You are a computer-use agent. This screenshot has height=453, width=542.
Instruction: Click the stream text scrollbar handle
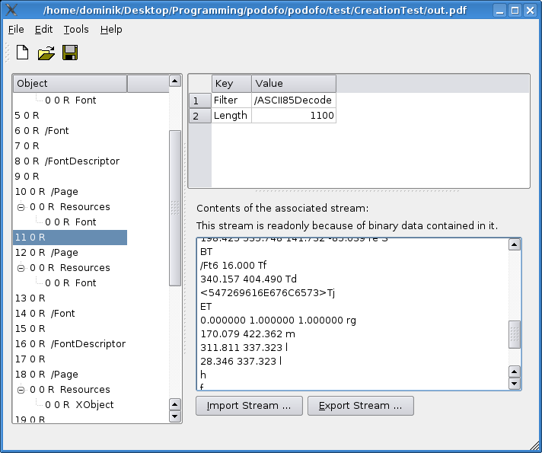tap(515, 333)
